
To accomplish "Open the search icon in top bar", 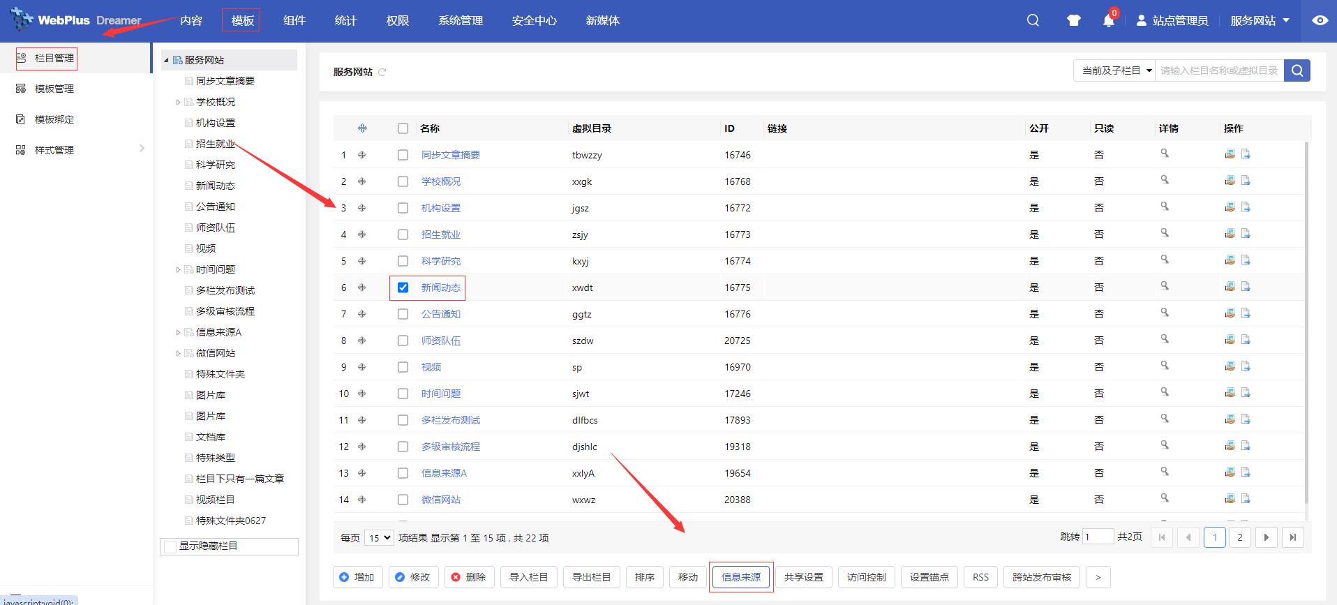I will pyautogui.click(x=1033, y=20).
